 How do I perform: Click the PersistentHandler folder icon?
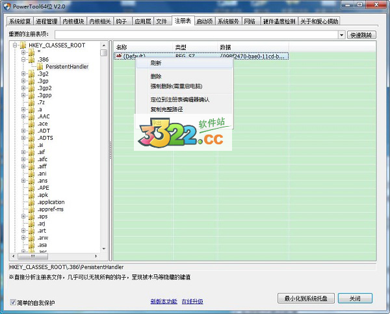point(40,67)
